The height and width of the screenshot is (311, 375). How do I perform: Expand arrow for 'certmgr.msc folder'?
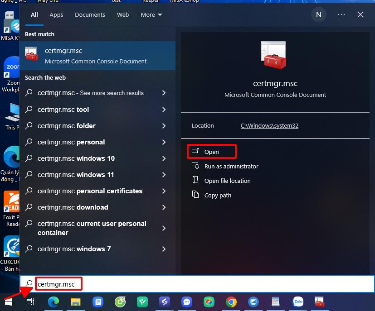click(x=164, y=126)
